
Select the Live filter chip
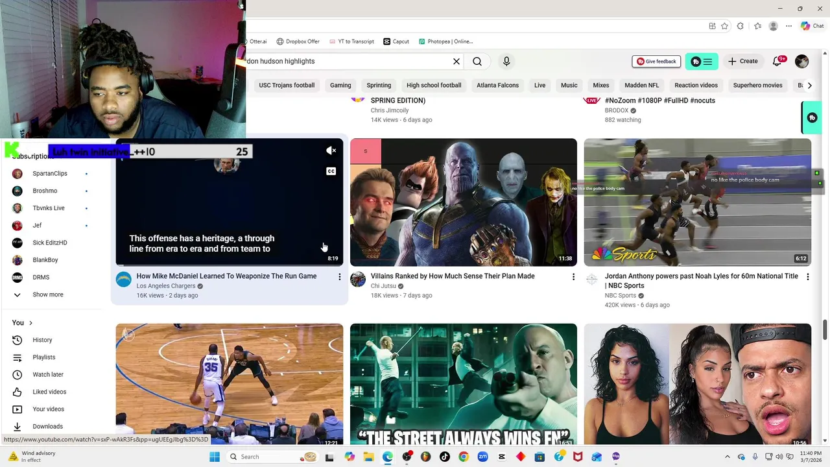(x=539, y=85)
